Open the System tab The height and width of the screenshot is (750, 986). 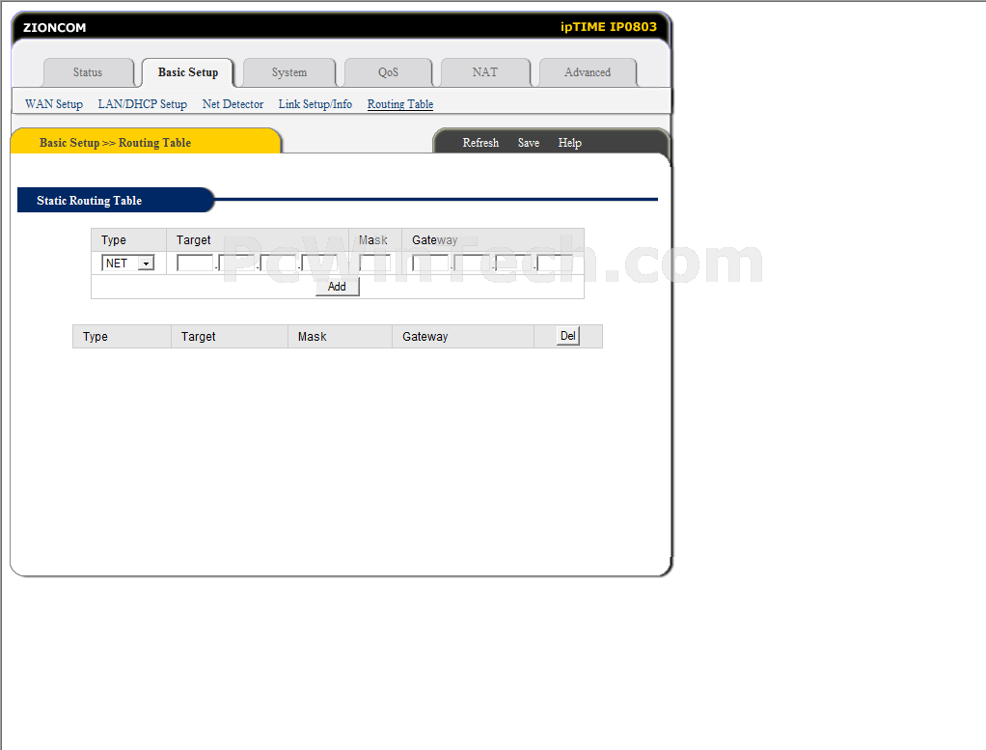[288, 72]
